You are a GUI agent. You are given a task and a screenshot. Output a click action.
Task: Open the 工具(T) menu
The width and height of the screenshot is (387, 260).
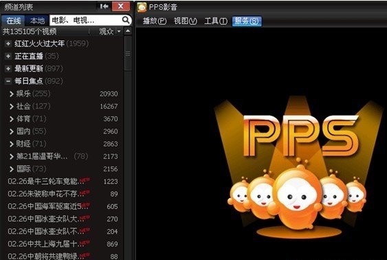[x=216, y=21]
